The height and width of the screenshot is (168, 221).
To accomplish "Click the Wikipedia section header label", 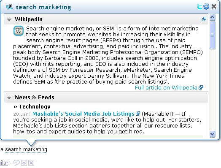I will click(29, 19).
